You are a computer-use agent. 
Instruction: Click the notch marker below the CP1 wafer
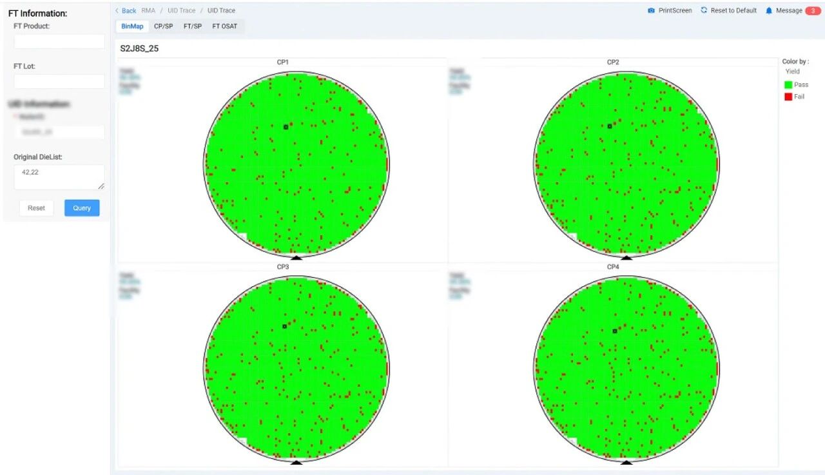(x=296, y=258)
